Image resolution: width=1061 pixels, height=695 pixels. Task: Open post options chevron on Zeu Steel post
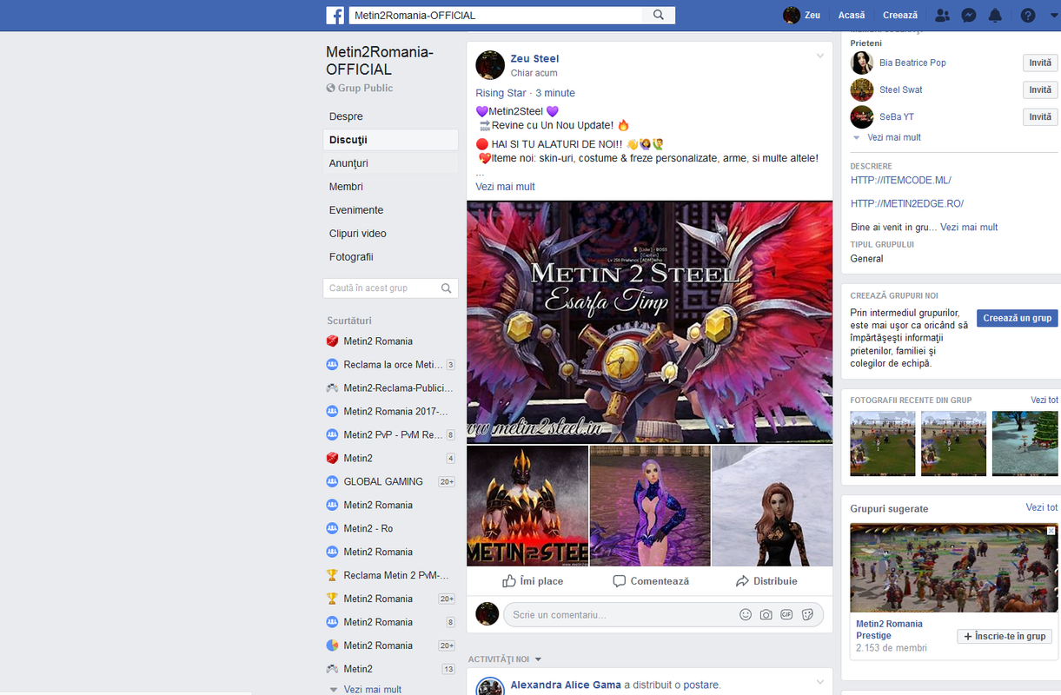click(x=819, y=56)
